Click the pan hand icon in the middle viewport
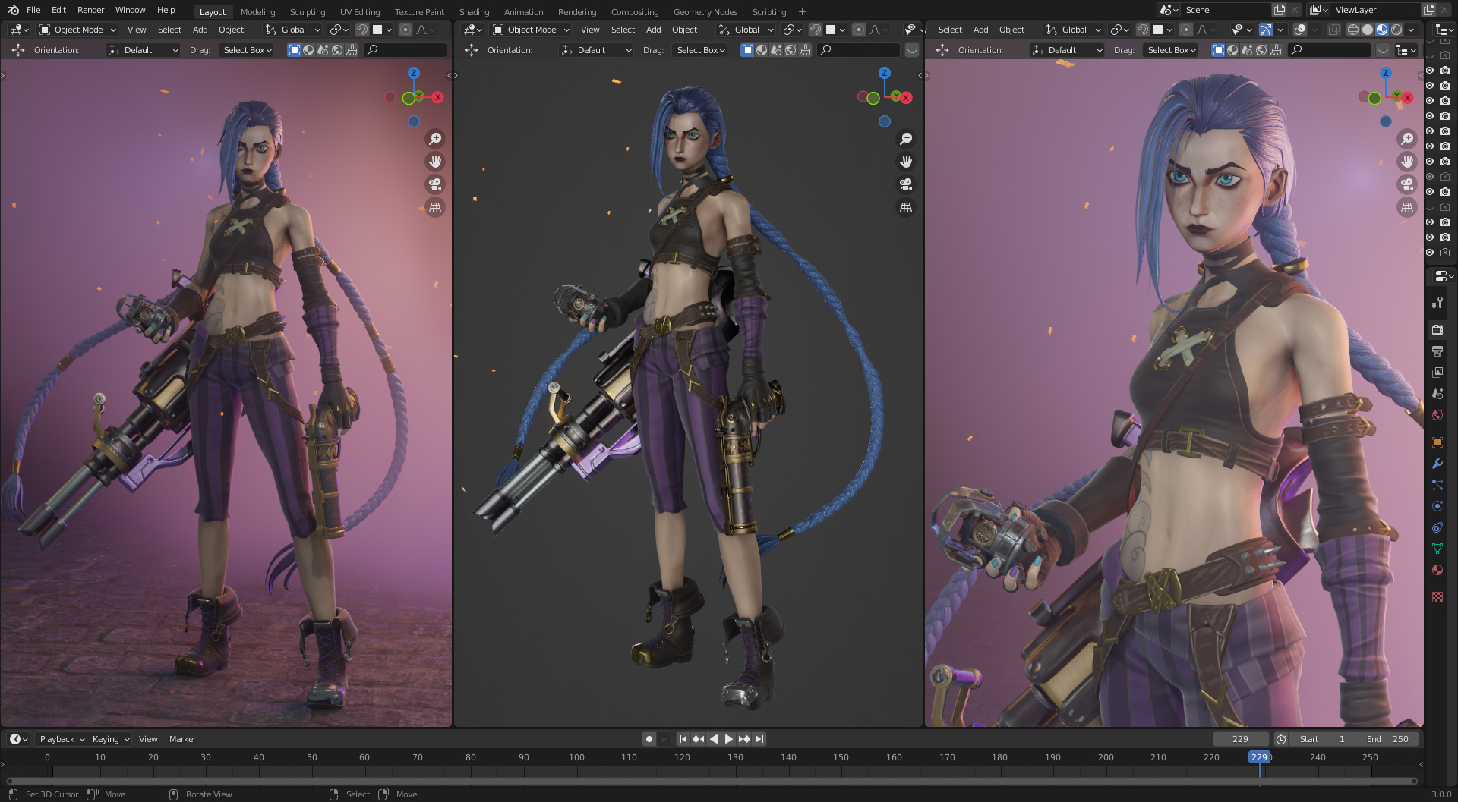Image resolution: width=1458 pixels, height=802 pixels. pos(906,162)
